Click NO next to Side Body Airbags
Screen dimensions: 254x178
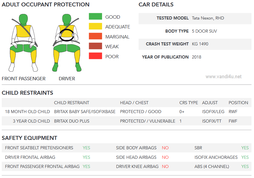[165, 148]
